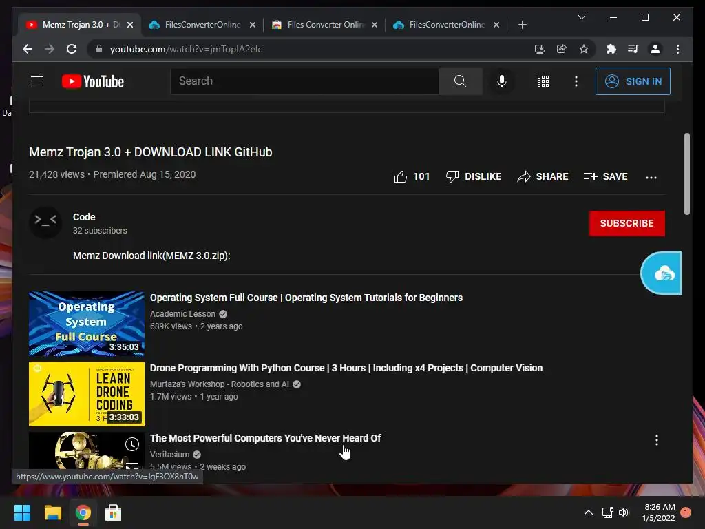Click the Learn Drone Coding thumbnail
This screenshot has height=529, width=705.
tap(87, 394)
